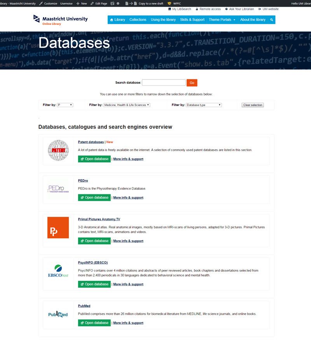
Task: Click Open database for PEDro
Action: (94, 197)
